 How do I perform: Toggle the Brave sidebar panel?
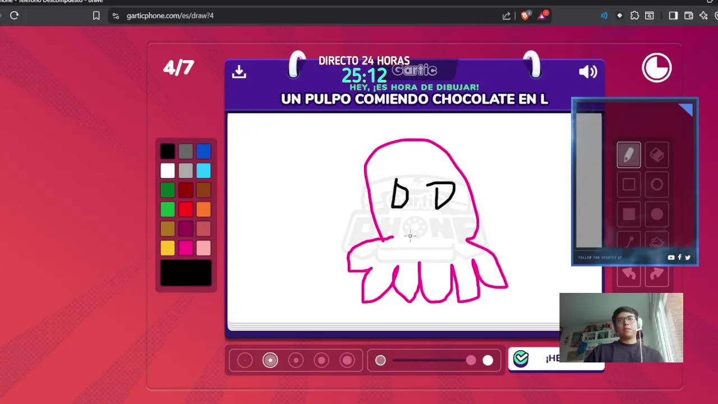coord(673,16)
